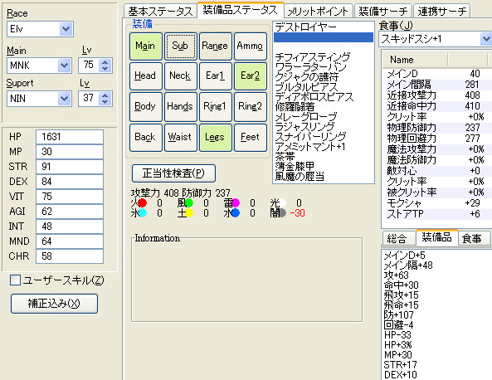Screen dimensions: 492x380
Task: Select the Legs equipment slot
Action: pyautogui.click(x=215, y=138)
